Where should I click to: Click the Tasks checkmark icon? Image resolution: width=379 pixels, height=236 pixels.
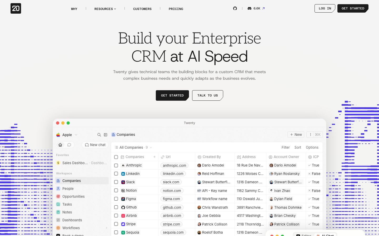[58, 204]
